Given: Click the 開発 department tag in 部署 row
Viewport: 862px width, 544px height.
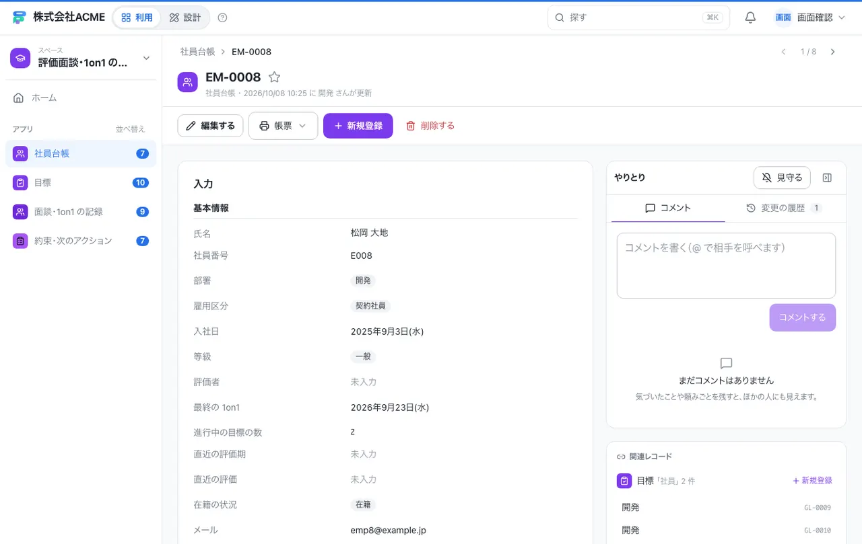Looking at the screenshot, I should coord(364,280).
